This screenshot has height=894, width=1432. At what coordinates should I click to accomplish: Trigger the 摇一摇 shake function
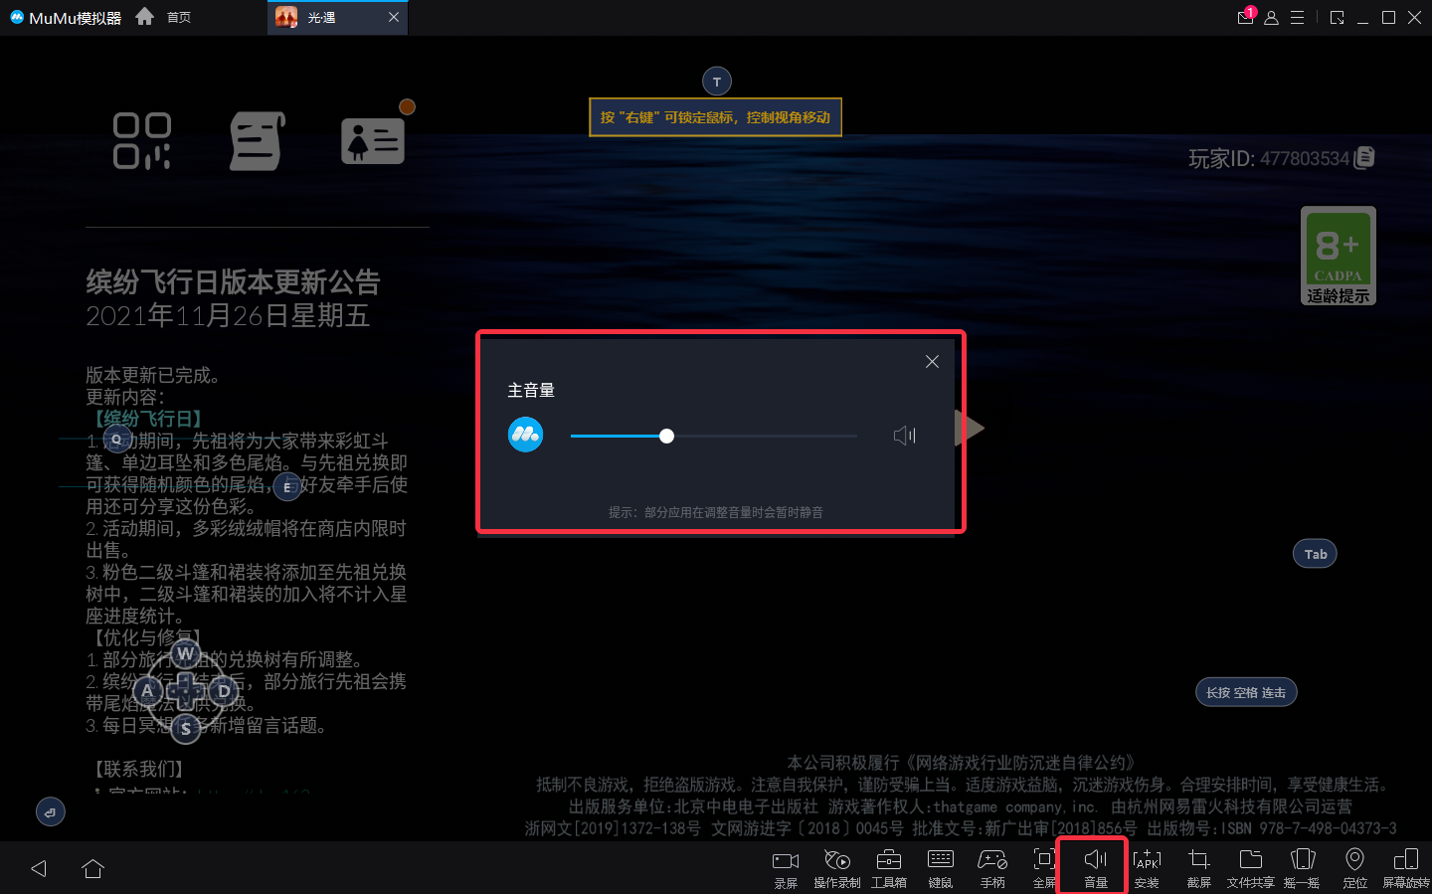tap(1302, 867)
